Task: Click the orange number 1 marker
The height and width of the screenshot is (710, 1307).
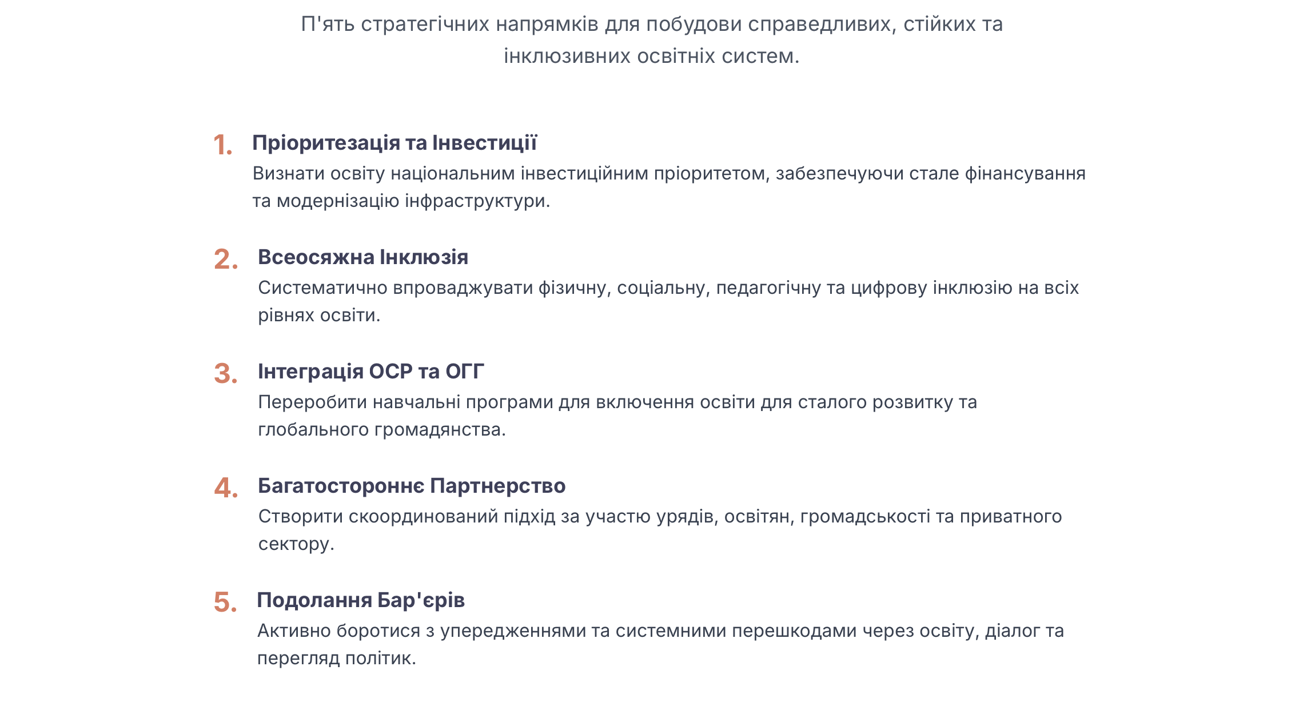Action: (223, 145)
